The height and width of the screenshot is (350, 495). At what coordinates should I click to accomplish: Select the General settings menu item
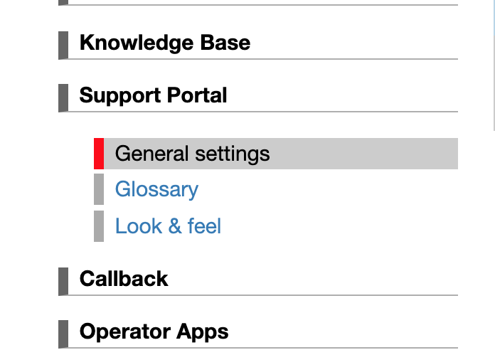[192, 154]
